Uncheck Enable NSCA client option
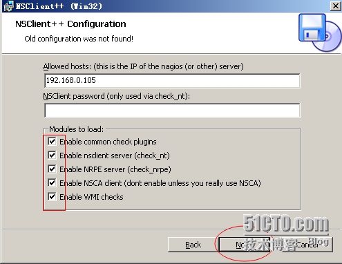Image resolution: width=342 pixels, height=264 pixels. [52, 183]
